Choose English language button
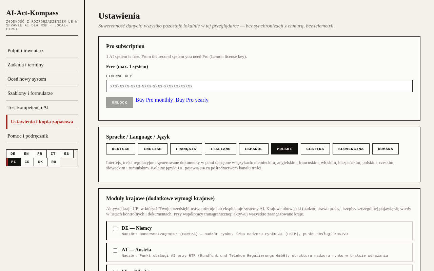The image size is (434, 271). coord(153,149)
